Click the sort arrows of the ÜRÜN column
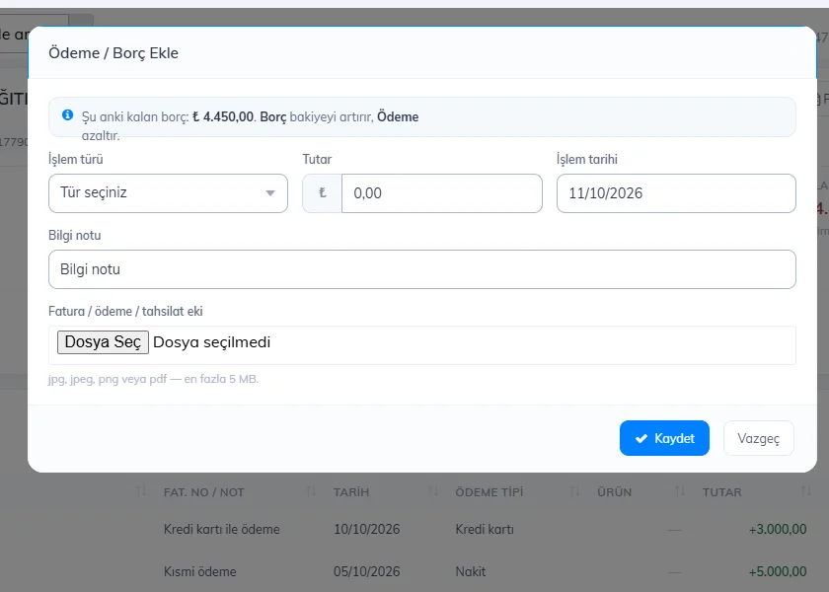This screenshot has width=829, height=592. (680, 492)
